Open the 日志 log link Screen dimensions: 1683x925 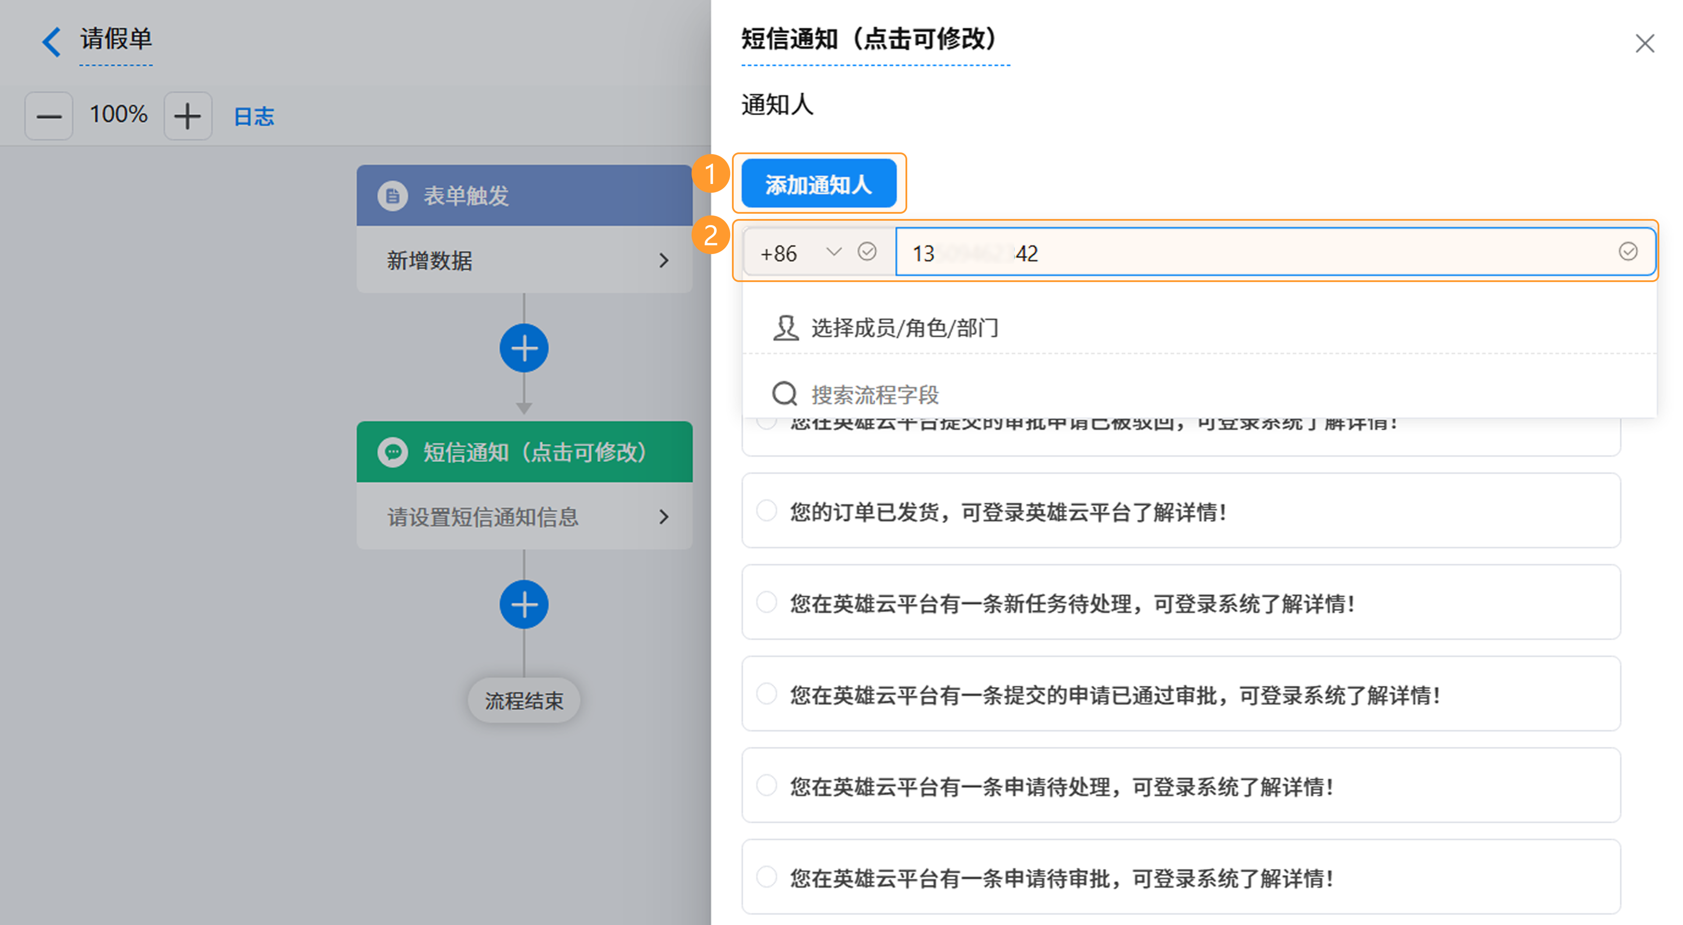click(x=254, y=117)
